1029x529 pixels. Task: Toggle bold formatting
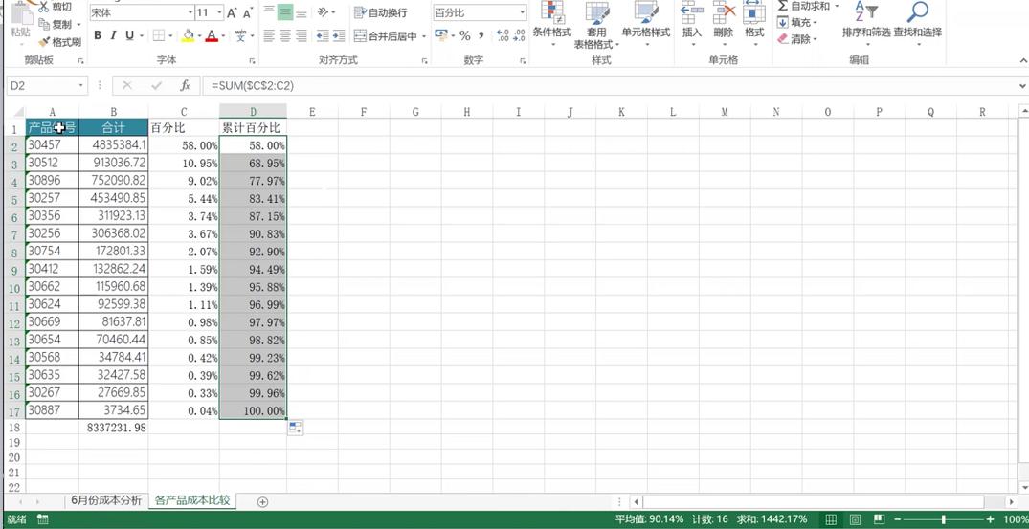click(x=98, y=36)
